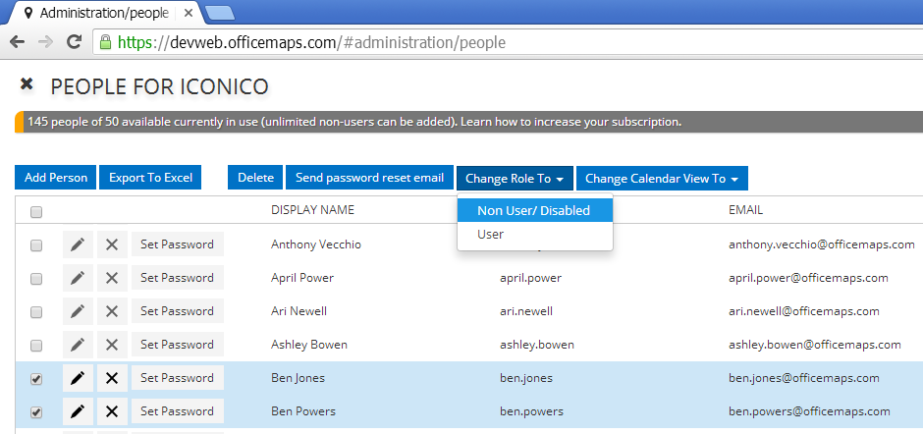
Task: Check the Ashley Bowen row checkbox
Action: (36, 346)
